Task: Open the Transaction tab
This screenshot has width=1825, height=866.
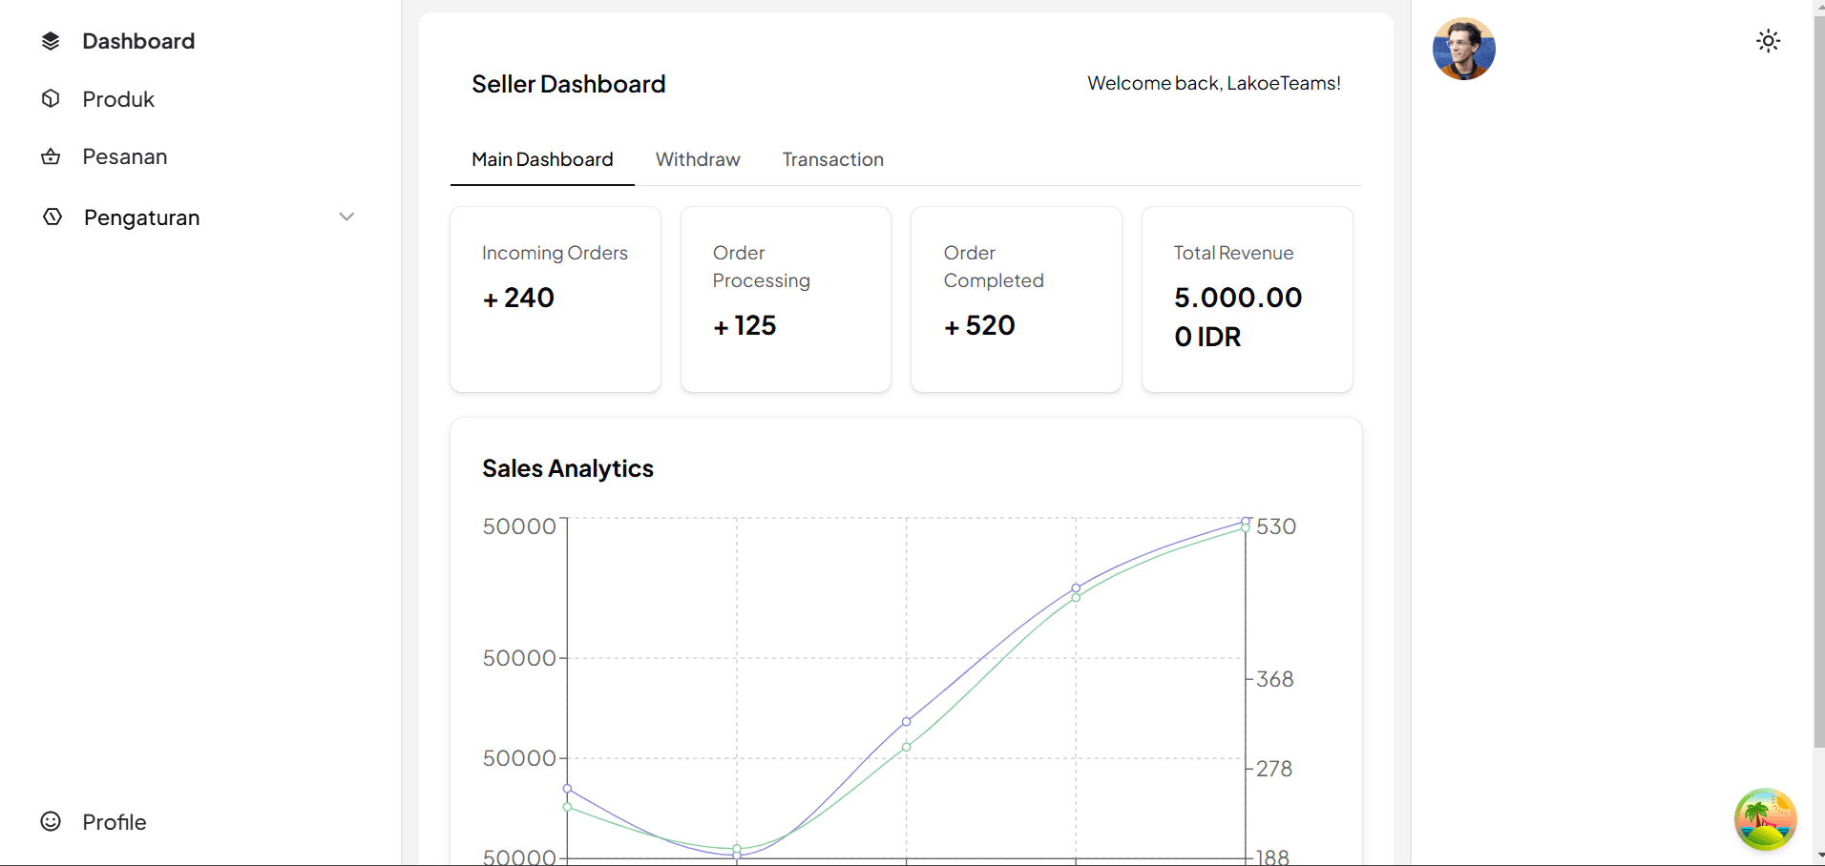Action: point(832,159)
